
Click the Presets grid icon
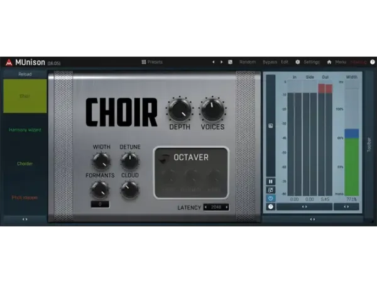coord(144,62)
